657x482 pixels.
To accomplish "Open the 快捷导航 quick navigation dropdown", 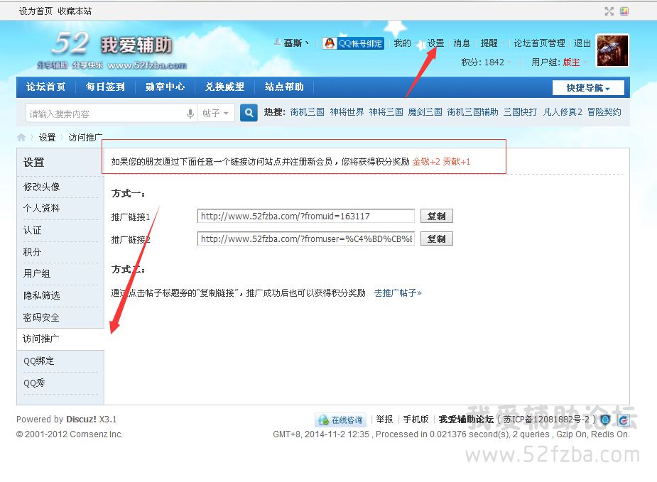I will pyautogui.click(x=588, y=87).
